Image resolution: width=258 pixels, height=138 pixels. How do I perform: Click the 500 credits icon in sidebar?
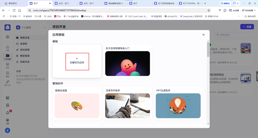click(7, 121)
